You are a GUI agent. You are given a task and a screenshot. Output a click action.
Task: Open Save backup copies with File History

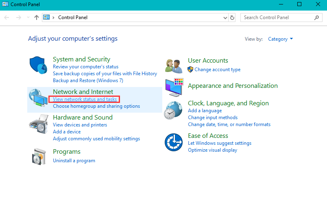click(105, 74)
